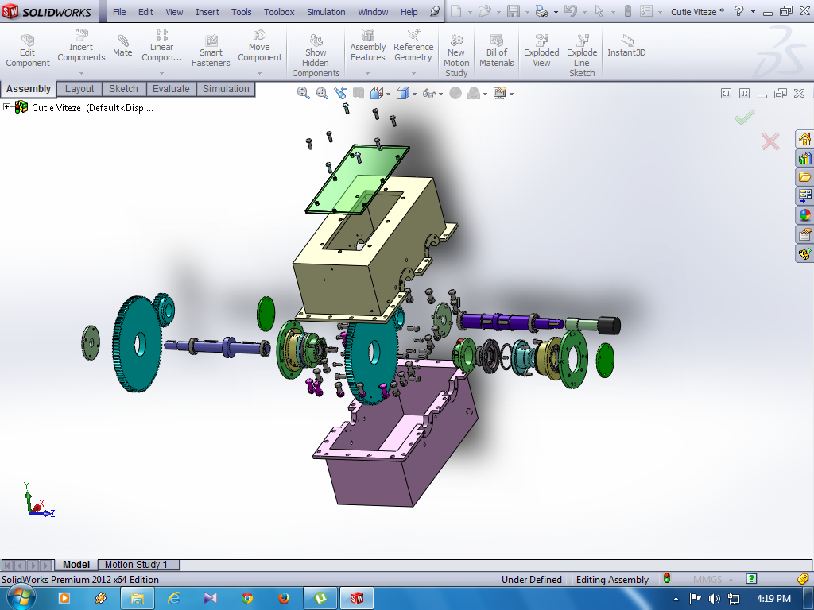This screenshot has height=610, width=814.
Task: Open Hide/Show Items dropdown arrow
Action: point(440,94)
